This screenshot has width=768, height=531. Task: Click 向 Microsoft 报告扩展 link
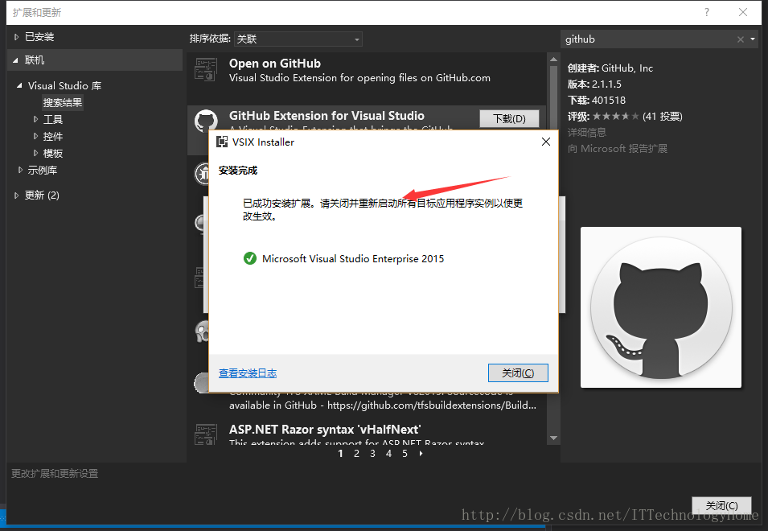coord(617,148)
